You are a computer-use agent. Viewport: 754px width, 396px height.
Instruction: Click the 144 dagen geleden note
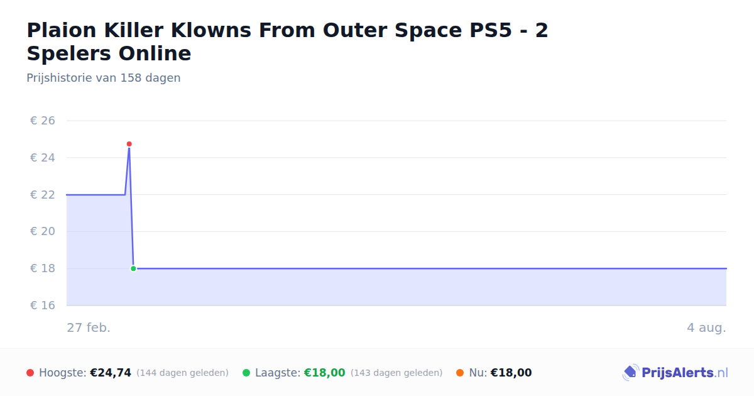click(182, 373)
